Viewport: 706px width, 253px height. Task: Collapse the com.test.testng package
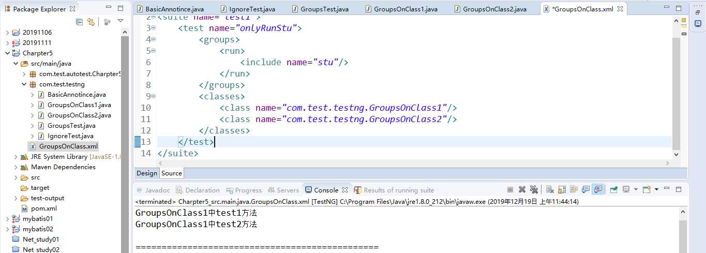(24, 84)
